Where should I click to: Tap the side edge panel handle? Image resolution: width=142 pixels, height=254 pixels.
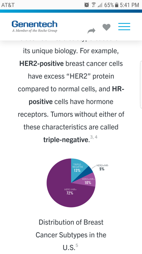click(141, 85)
